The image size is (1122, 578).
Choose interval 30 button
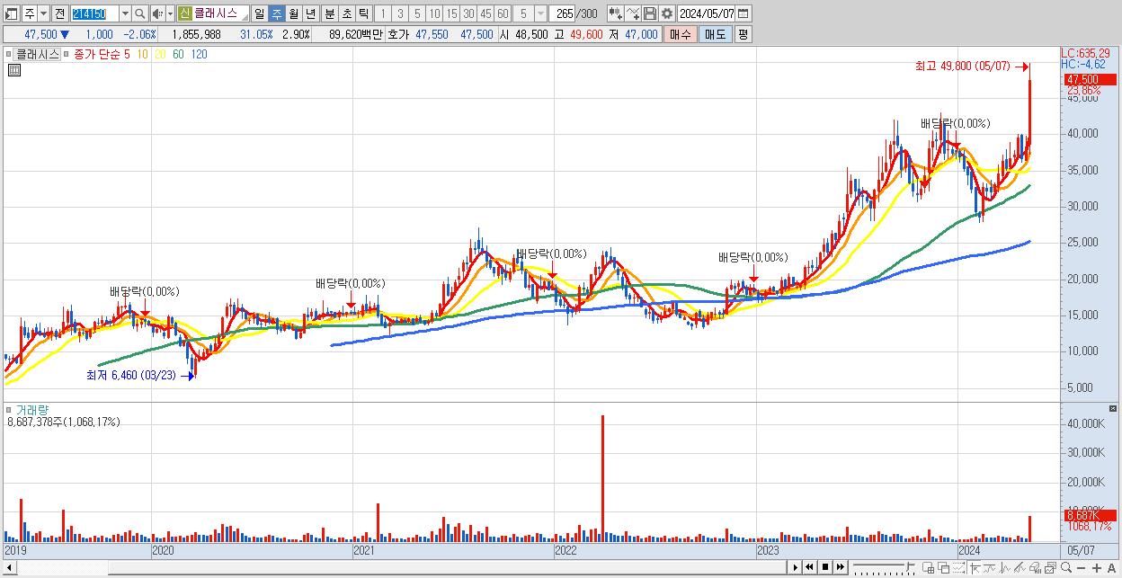pos(468,13)
